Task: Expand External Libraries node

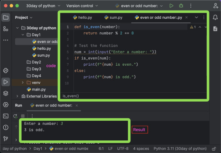Action: (x=17, y=96)
